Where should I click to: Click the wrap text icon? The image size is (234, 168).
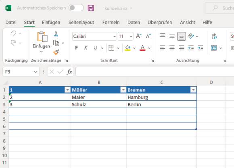pos(214,36)
